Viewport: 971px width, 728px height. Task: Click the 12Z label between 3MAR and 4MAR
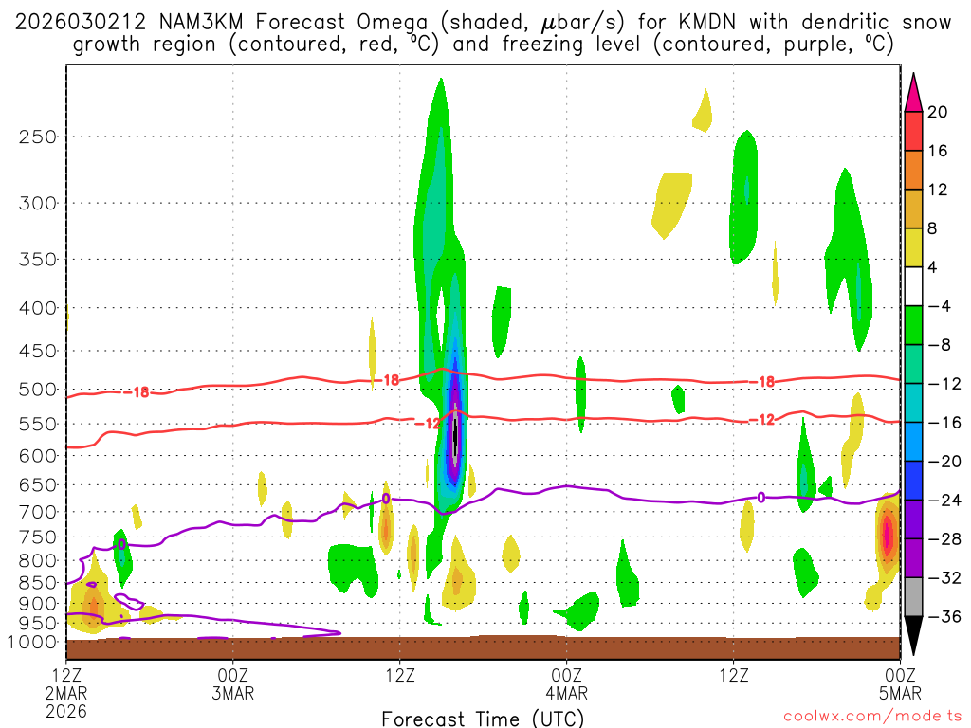coord(400,674)
